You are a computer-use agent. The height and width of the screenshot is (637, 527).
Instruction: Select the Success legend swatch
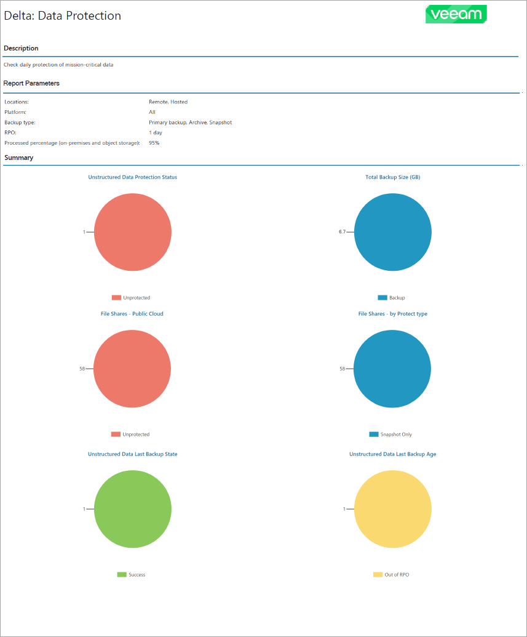pyautogui.click(x=122, y=574)
